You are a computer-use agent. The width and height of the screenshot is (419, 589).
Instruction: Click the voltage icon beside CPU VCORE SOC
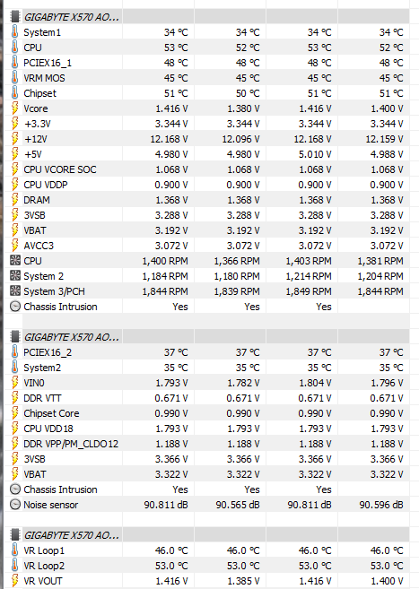point(14,169)
